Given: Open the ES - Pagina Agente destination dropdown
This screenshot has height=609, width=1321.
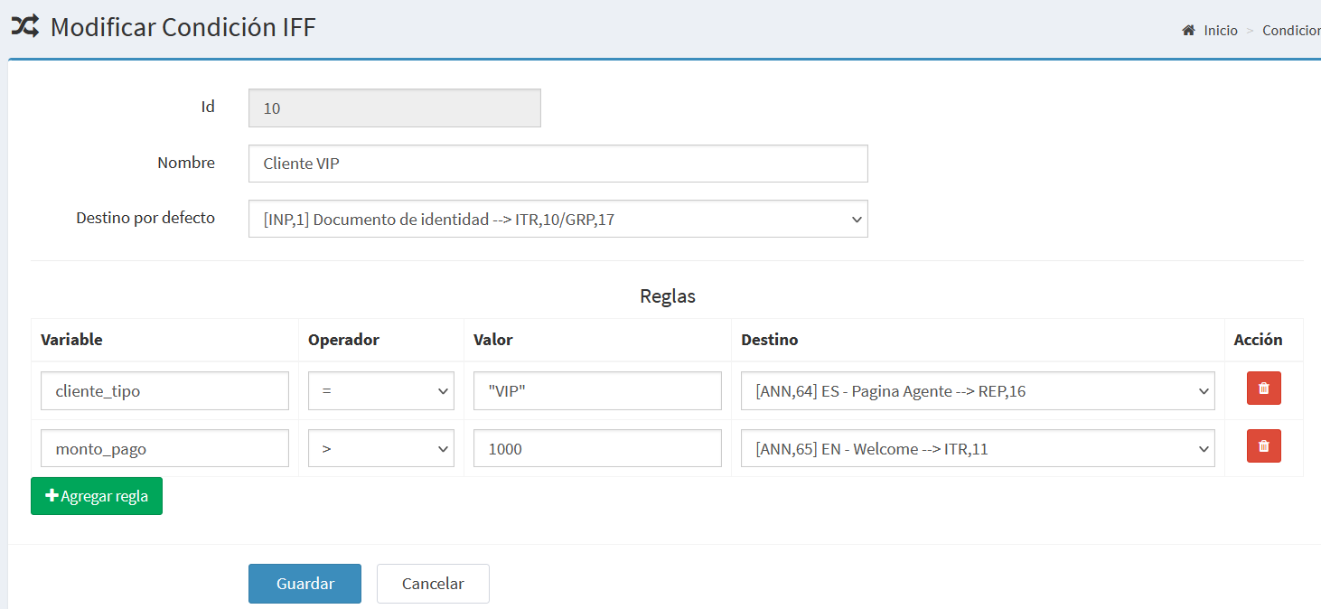Looking at the screenshot, I should click(x=978, y=390).
